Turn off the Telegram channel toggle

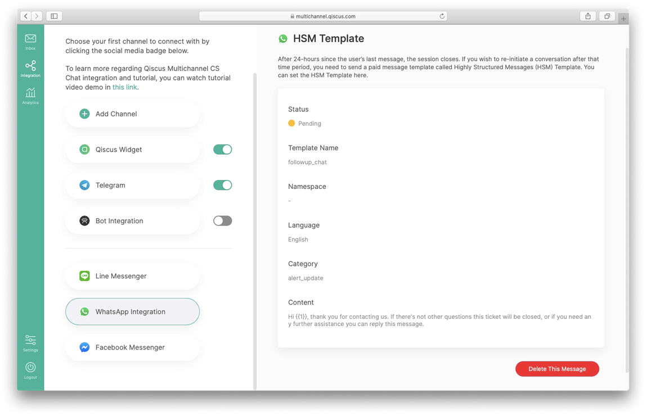tap(222, 185)
